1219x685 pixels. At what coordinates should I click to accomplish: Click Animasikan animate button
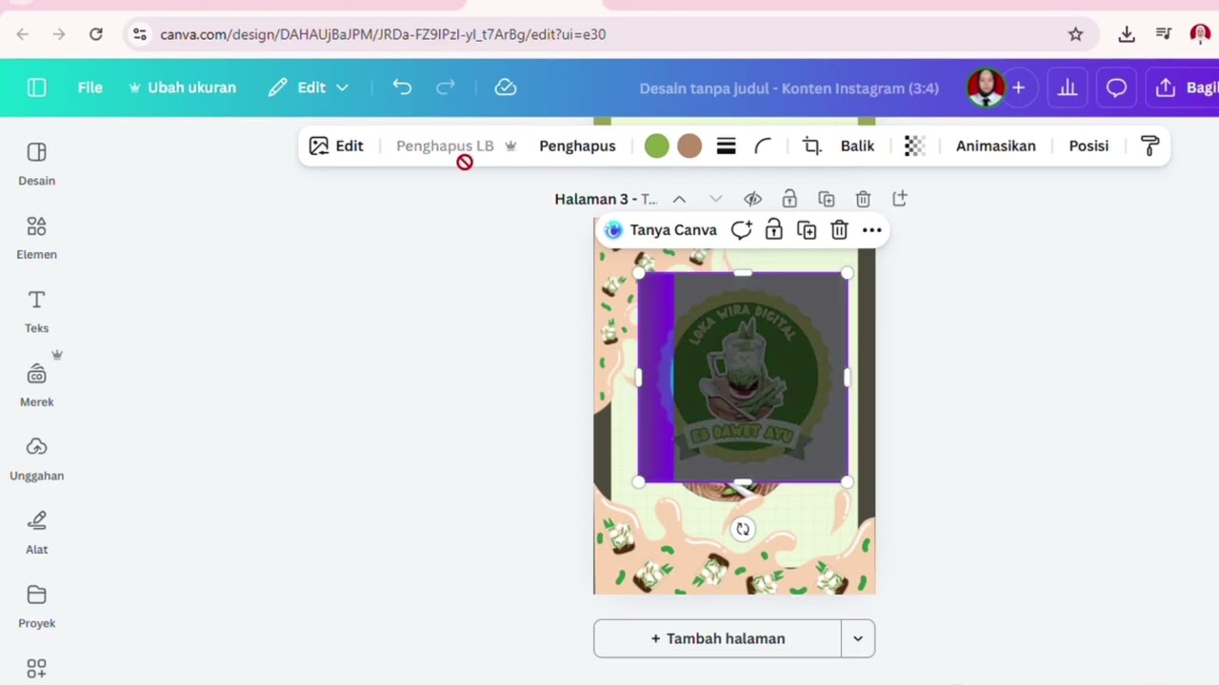pos(995,146)
